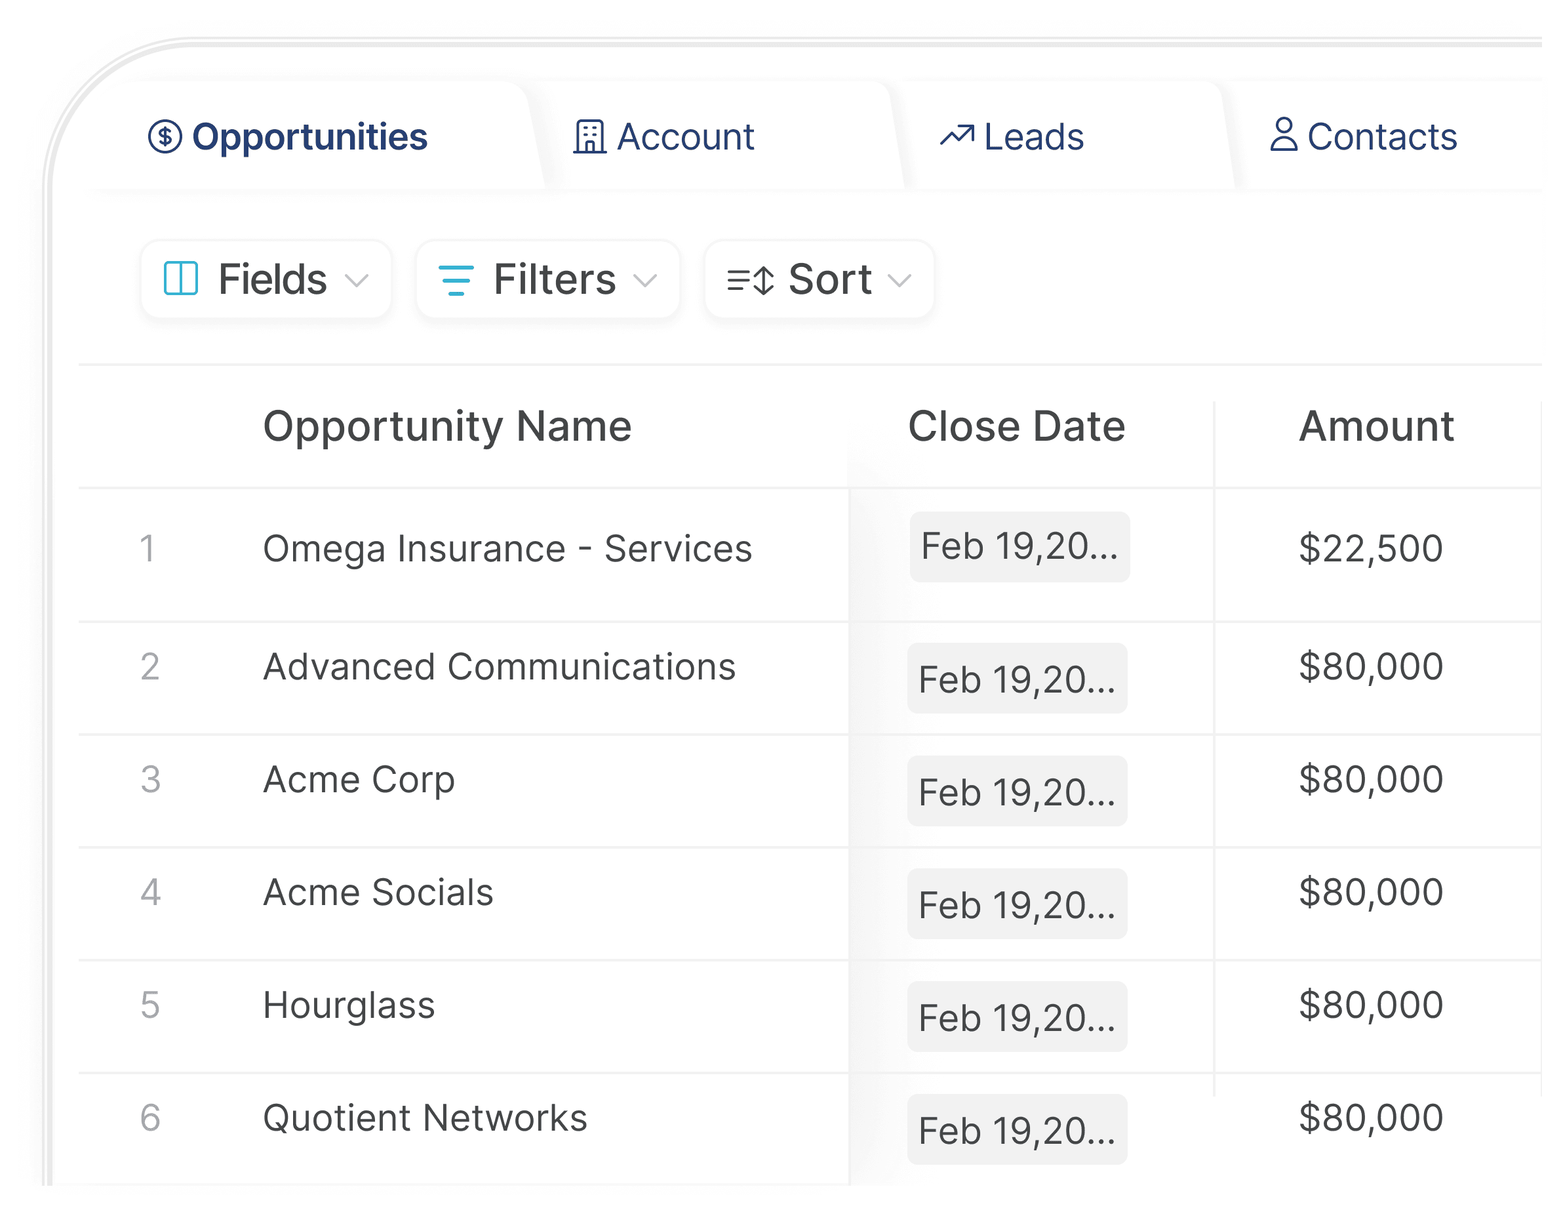
Task: Click the funnel lines icon in Filters
Action: (456, 280)
